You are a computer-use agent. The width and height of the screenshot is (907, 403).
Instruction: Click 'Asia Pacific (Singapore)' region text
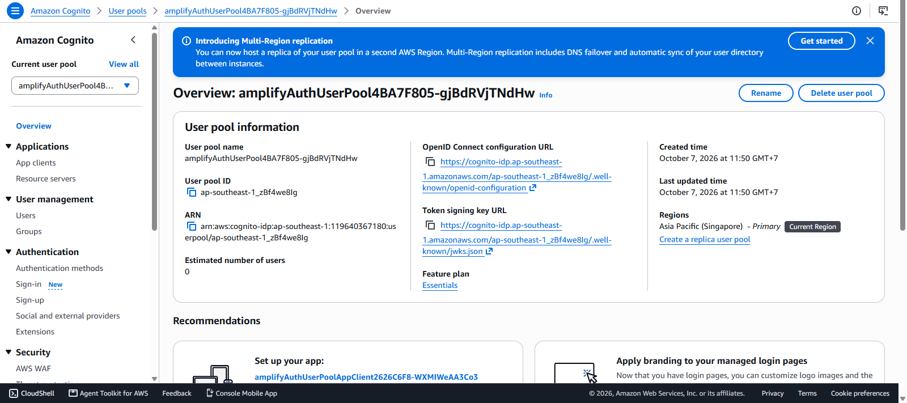point(701,226)
